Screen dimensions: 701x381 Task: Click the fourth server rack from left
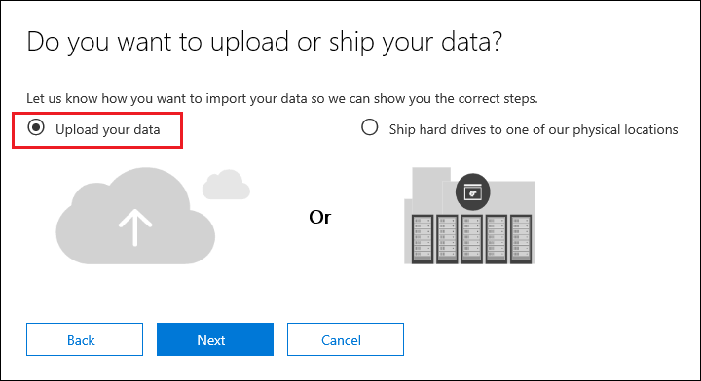497,239
